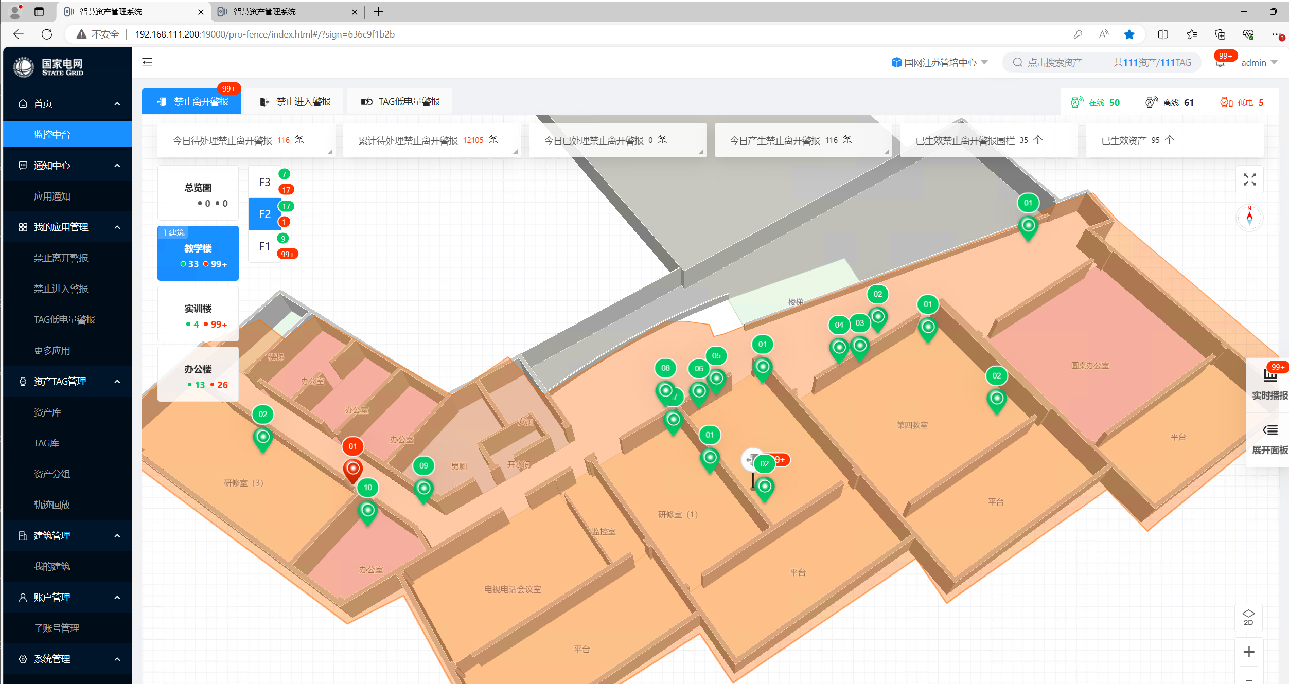The width and height of the screenshot is (1289, 684).
Task: Select the 实训楼 building card
Action: coord(198,315)
